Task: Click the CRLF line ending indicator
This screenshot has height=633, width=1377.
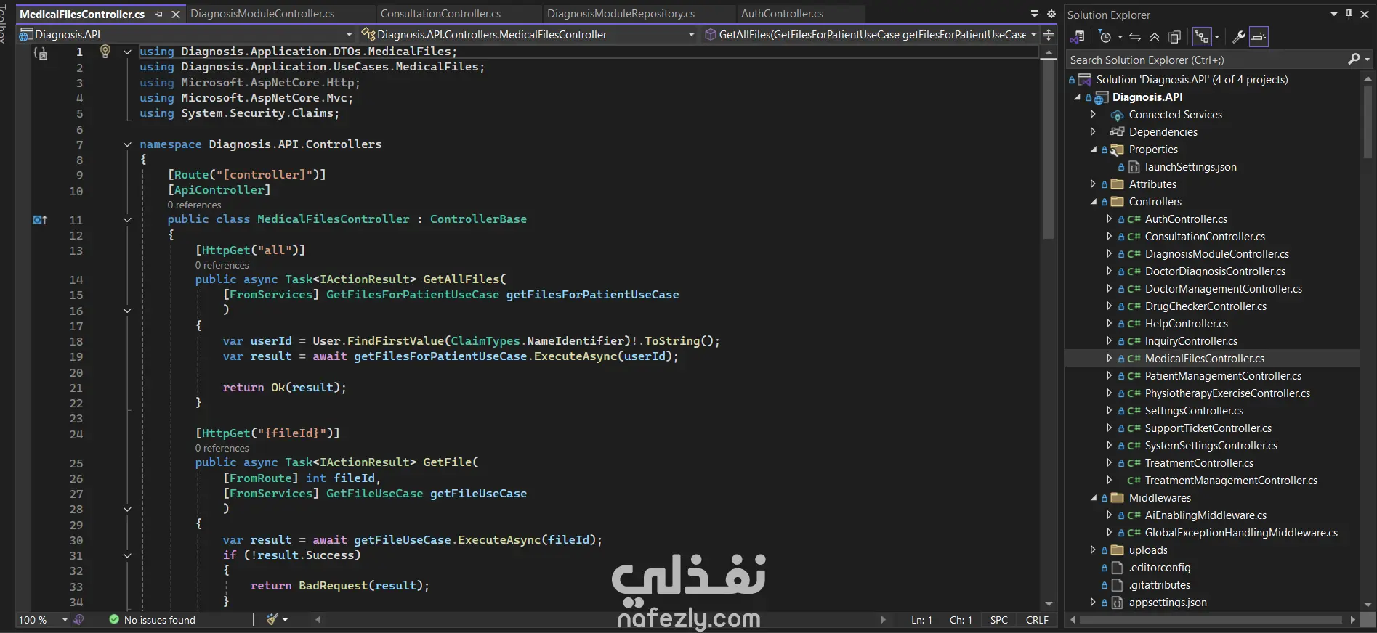Action: click(x=1037, y=620)
